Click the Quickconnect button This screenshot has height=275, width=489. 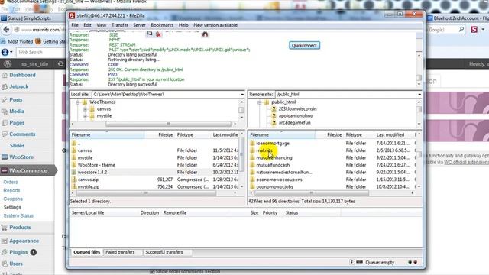(304, 46)
